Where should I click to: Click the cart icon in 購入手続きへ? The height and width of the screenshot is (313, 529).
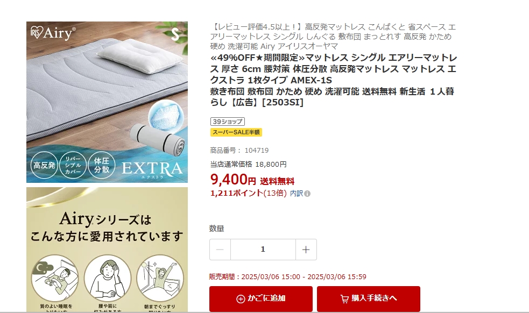344,299
